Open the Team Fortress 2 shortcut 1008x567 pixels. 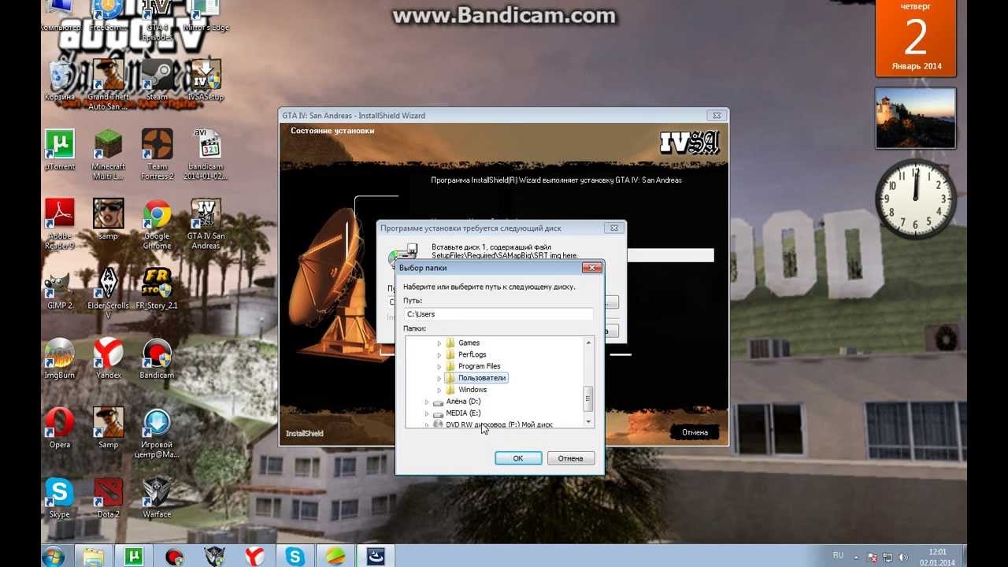pos(157,154)
